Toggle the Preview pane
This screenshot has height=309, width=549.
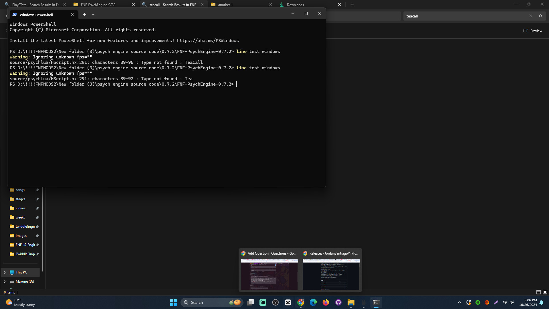point(533,31)
